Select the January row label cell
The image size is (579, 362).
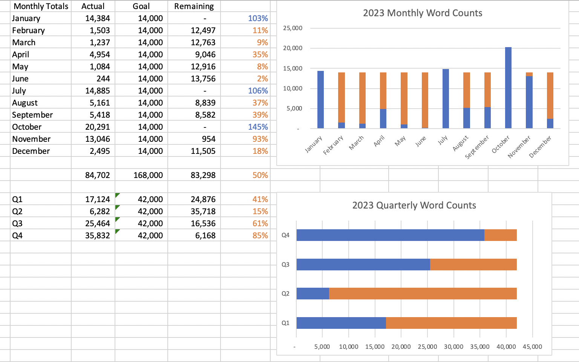(x=41, y=18)
